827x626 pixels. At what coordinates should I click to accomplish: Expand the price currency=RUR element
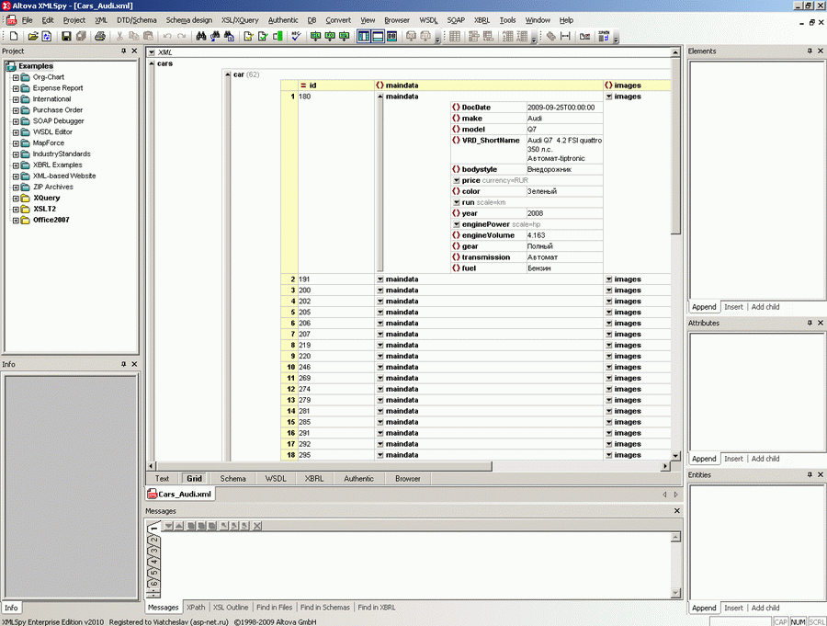pyautogui.click(x=456, y=180)
